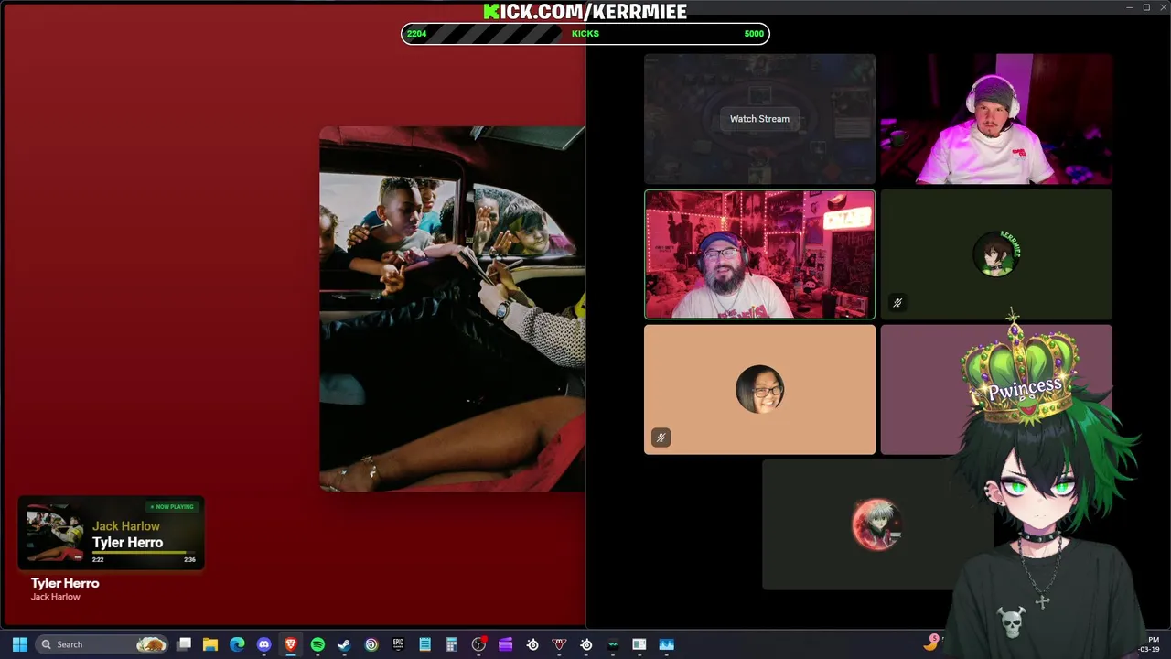Click the KICK.COM/KERRMIEE header text
Viewport: 1171px width, 659px height.
pyautogui.click(x=585, y=11)
